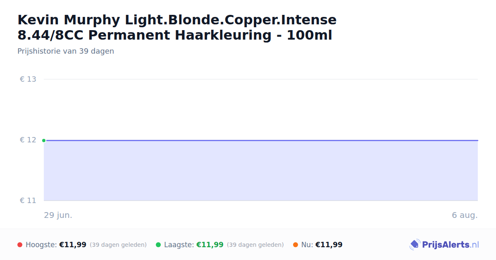Select the Prijshistorie van 39 dagen subtitle
Screen dimensions: 496x260
click(x=66, y=51)
